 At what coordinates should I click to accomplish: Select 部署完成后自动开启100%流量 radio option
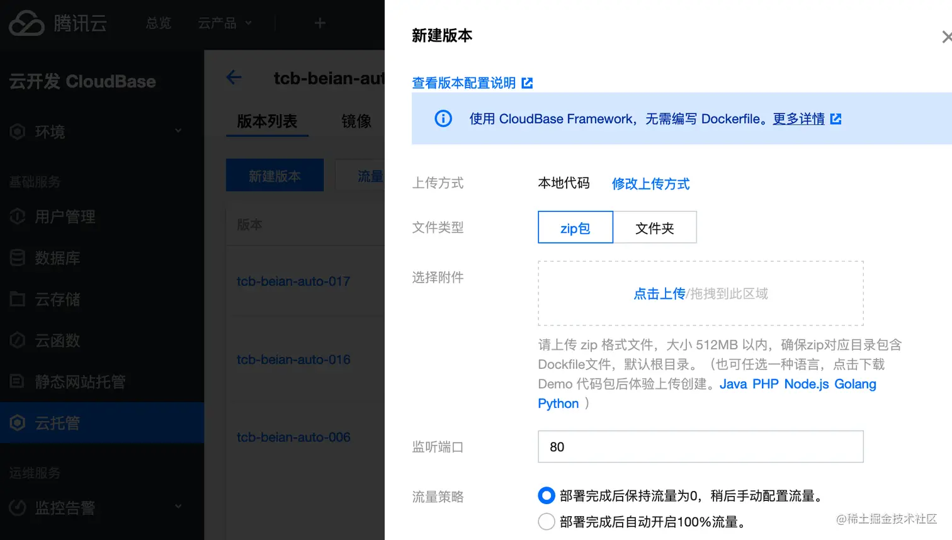547,522
